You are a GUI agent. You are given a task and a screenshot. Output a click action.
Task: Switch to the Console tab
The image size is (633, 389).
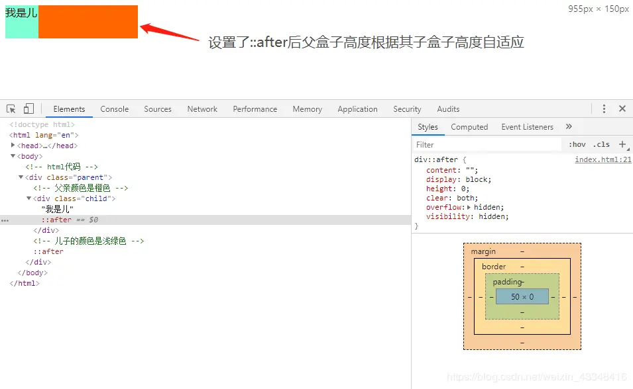click(114, 109)
